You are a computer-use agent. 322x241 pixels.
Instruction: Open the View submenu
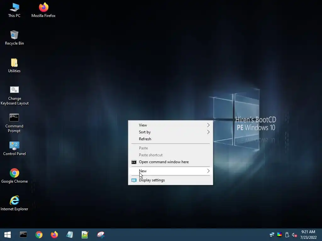(x=170, y=125)
